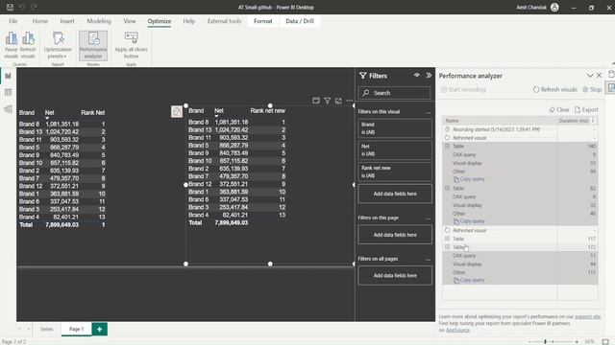Click Add data fields under Filters on all pages
Viewport: 615px width, 345px height.
395,275
